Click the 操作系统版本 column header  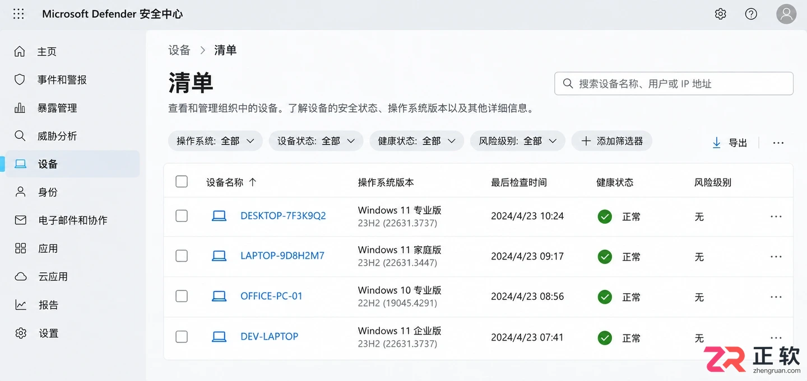point(386,182)
